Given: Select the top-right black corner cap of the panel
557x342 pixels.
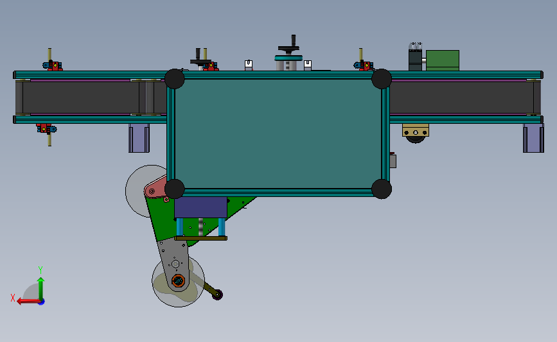Looking at the screenshot, I should pyautogui.click(x=381, y=79).
